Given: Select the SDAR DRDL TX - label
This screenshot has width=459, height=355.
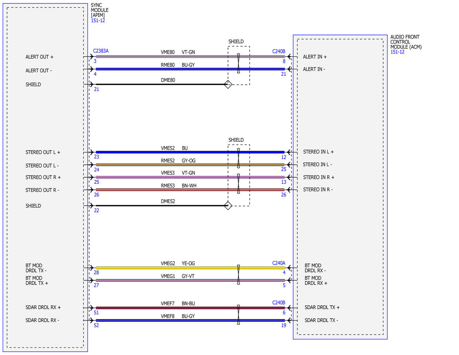Looking at the screenshot, I should tap(321, 321).
